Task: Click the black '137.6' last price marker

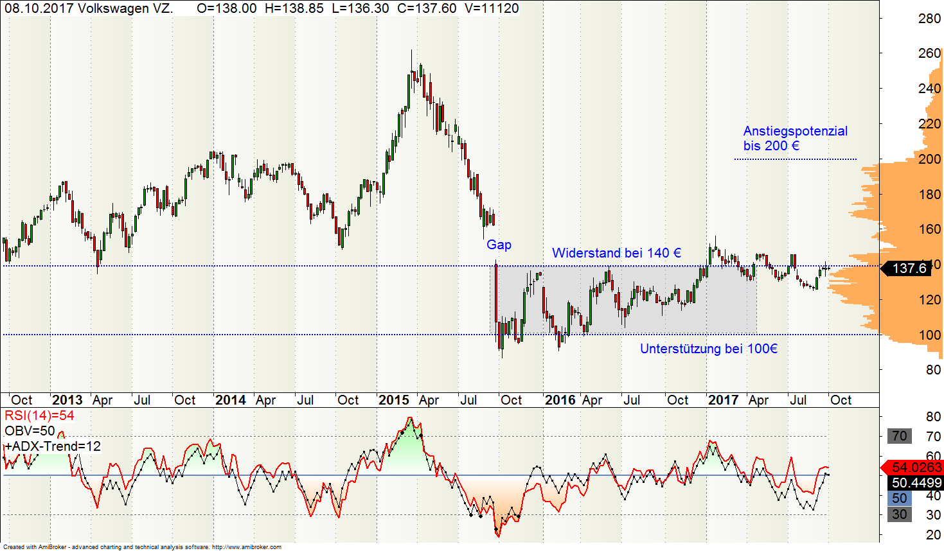Action: (x=906, y=268)
